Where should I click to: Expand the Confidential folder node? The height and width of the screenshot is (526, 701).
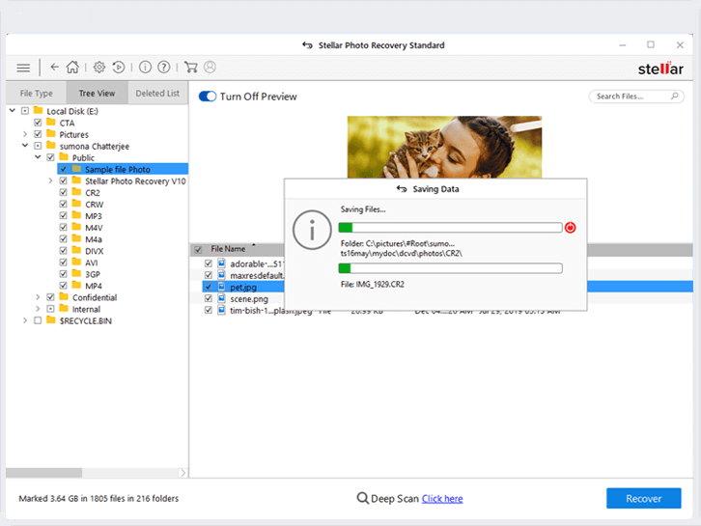(38, 296)
